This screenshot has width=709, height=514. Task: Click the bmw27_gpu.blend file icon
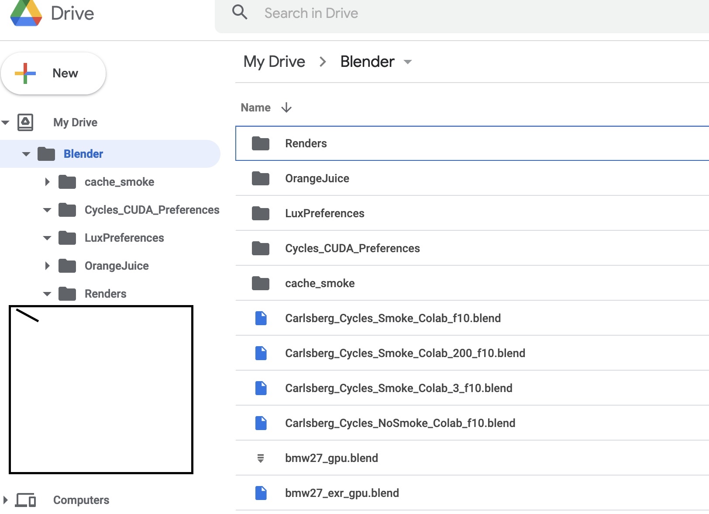261,458
